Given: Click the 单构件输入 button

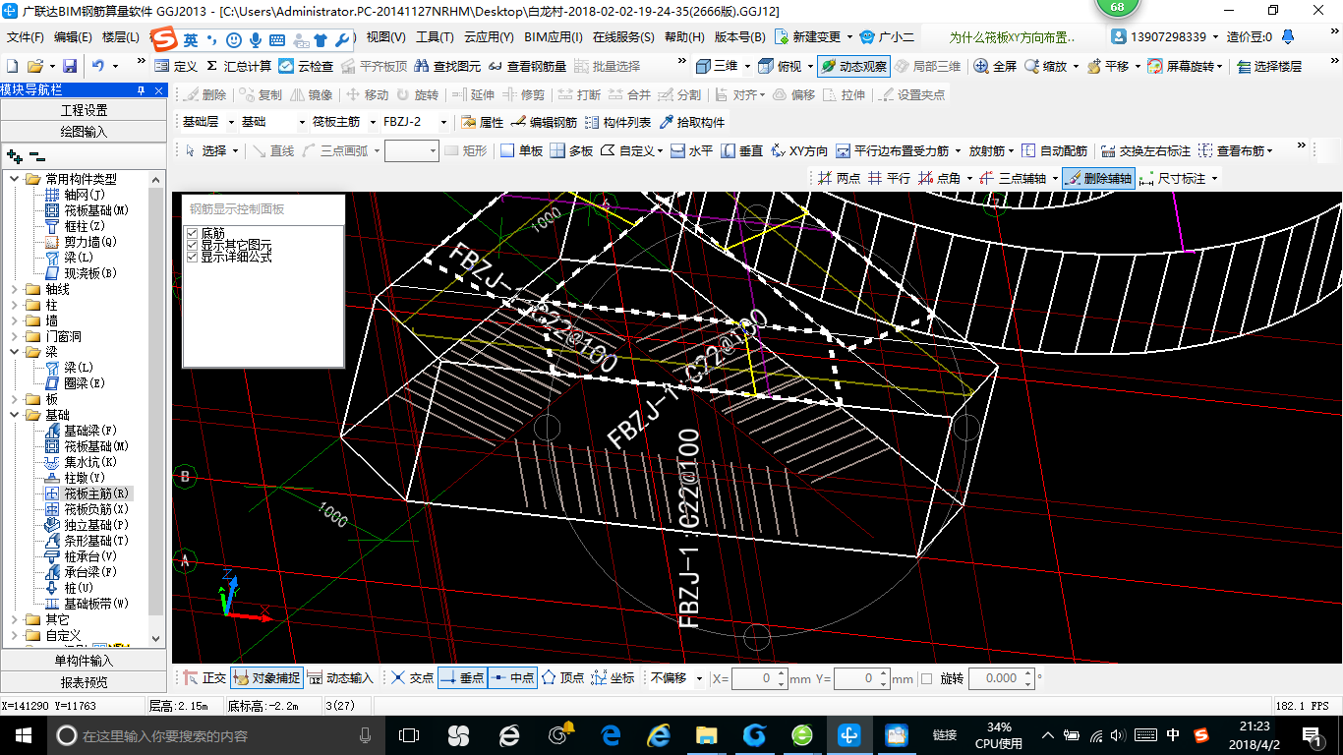Looking at the screenshot, I should pos(84,661).
